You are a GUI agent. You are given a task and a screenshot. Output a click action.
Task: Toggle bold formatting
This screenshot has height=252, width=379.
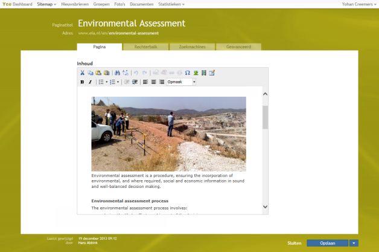(x=82, y=82)
